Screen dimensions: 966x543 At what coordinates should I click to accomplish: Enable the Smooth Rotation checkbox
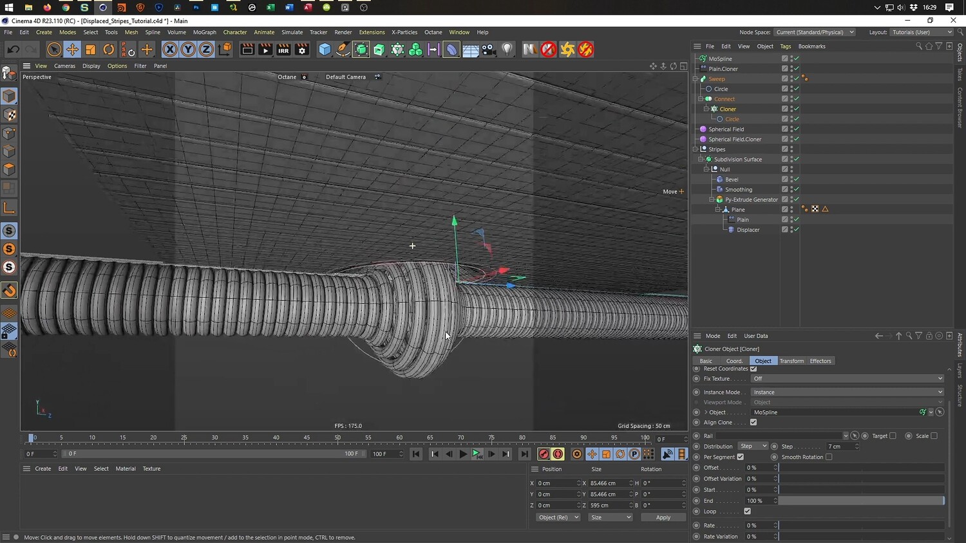tap(829, 457)
